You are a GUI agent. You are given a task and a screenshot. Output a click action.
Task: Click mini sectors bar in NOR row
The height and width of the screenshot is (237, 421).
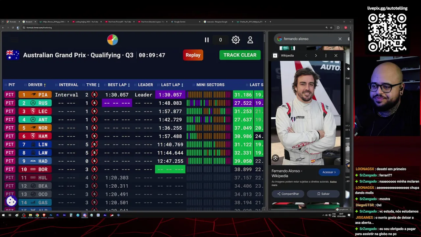(209, 128)
